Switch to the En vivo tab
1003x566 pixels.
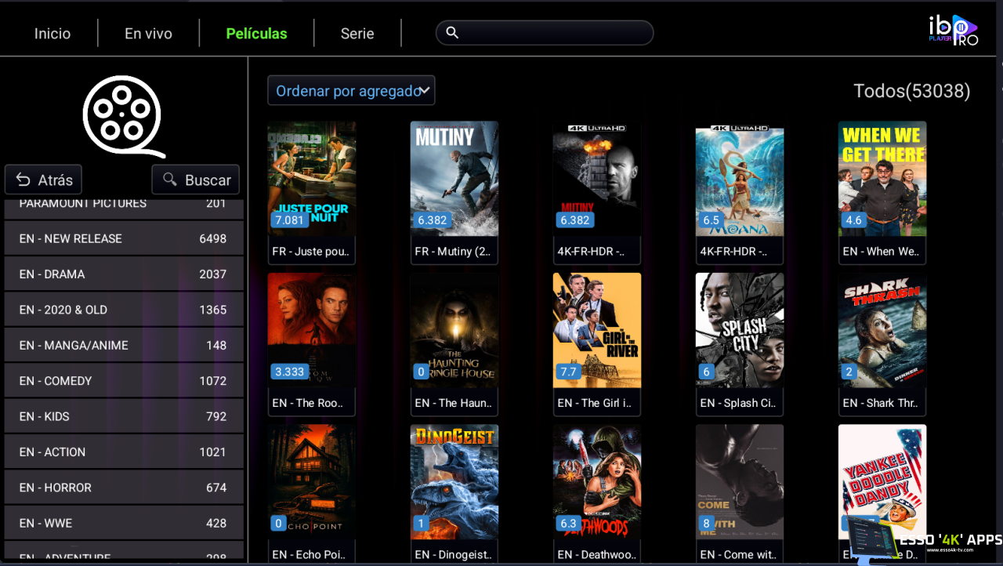point(148,34)
